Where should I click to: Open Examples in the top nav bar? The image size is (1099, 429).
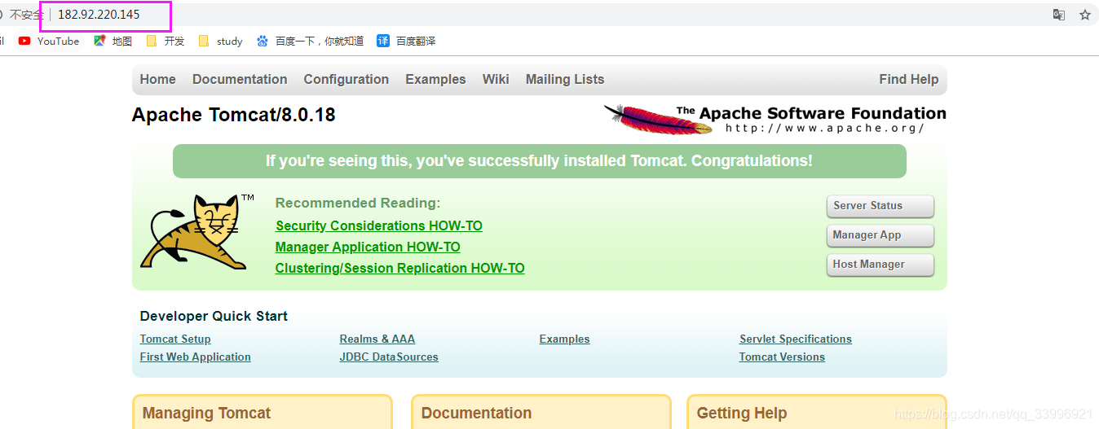(435, 79)
